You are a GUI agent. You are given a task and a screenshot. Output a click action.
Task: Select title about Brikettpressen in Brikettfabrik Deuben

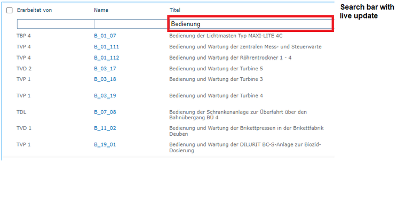[x=247, y=131]
